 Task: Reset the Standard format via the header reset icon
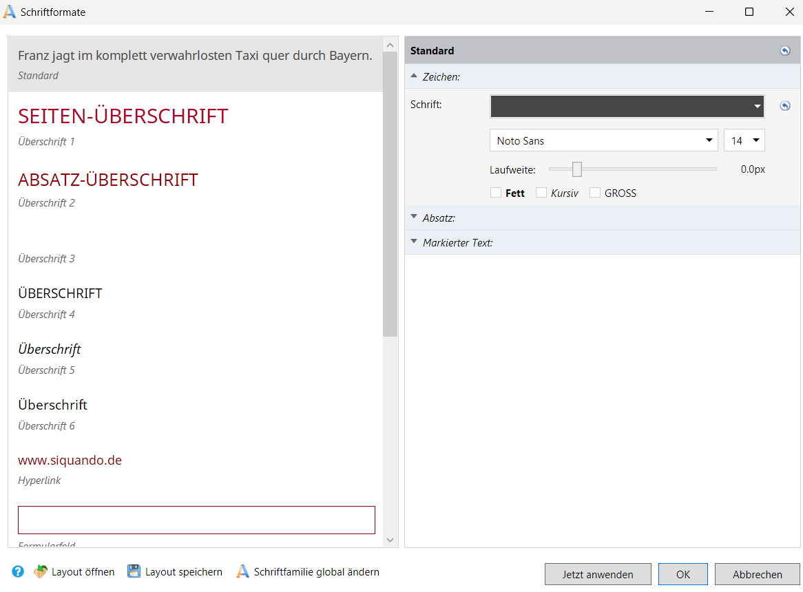[x=784, y=51]
